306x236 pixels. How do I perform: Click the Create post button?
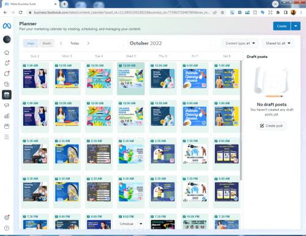tap(272, 126)
